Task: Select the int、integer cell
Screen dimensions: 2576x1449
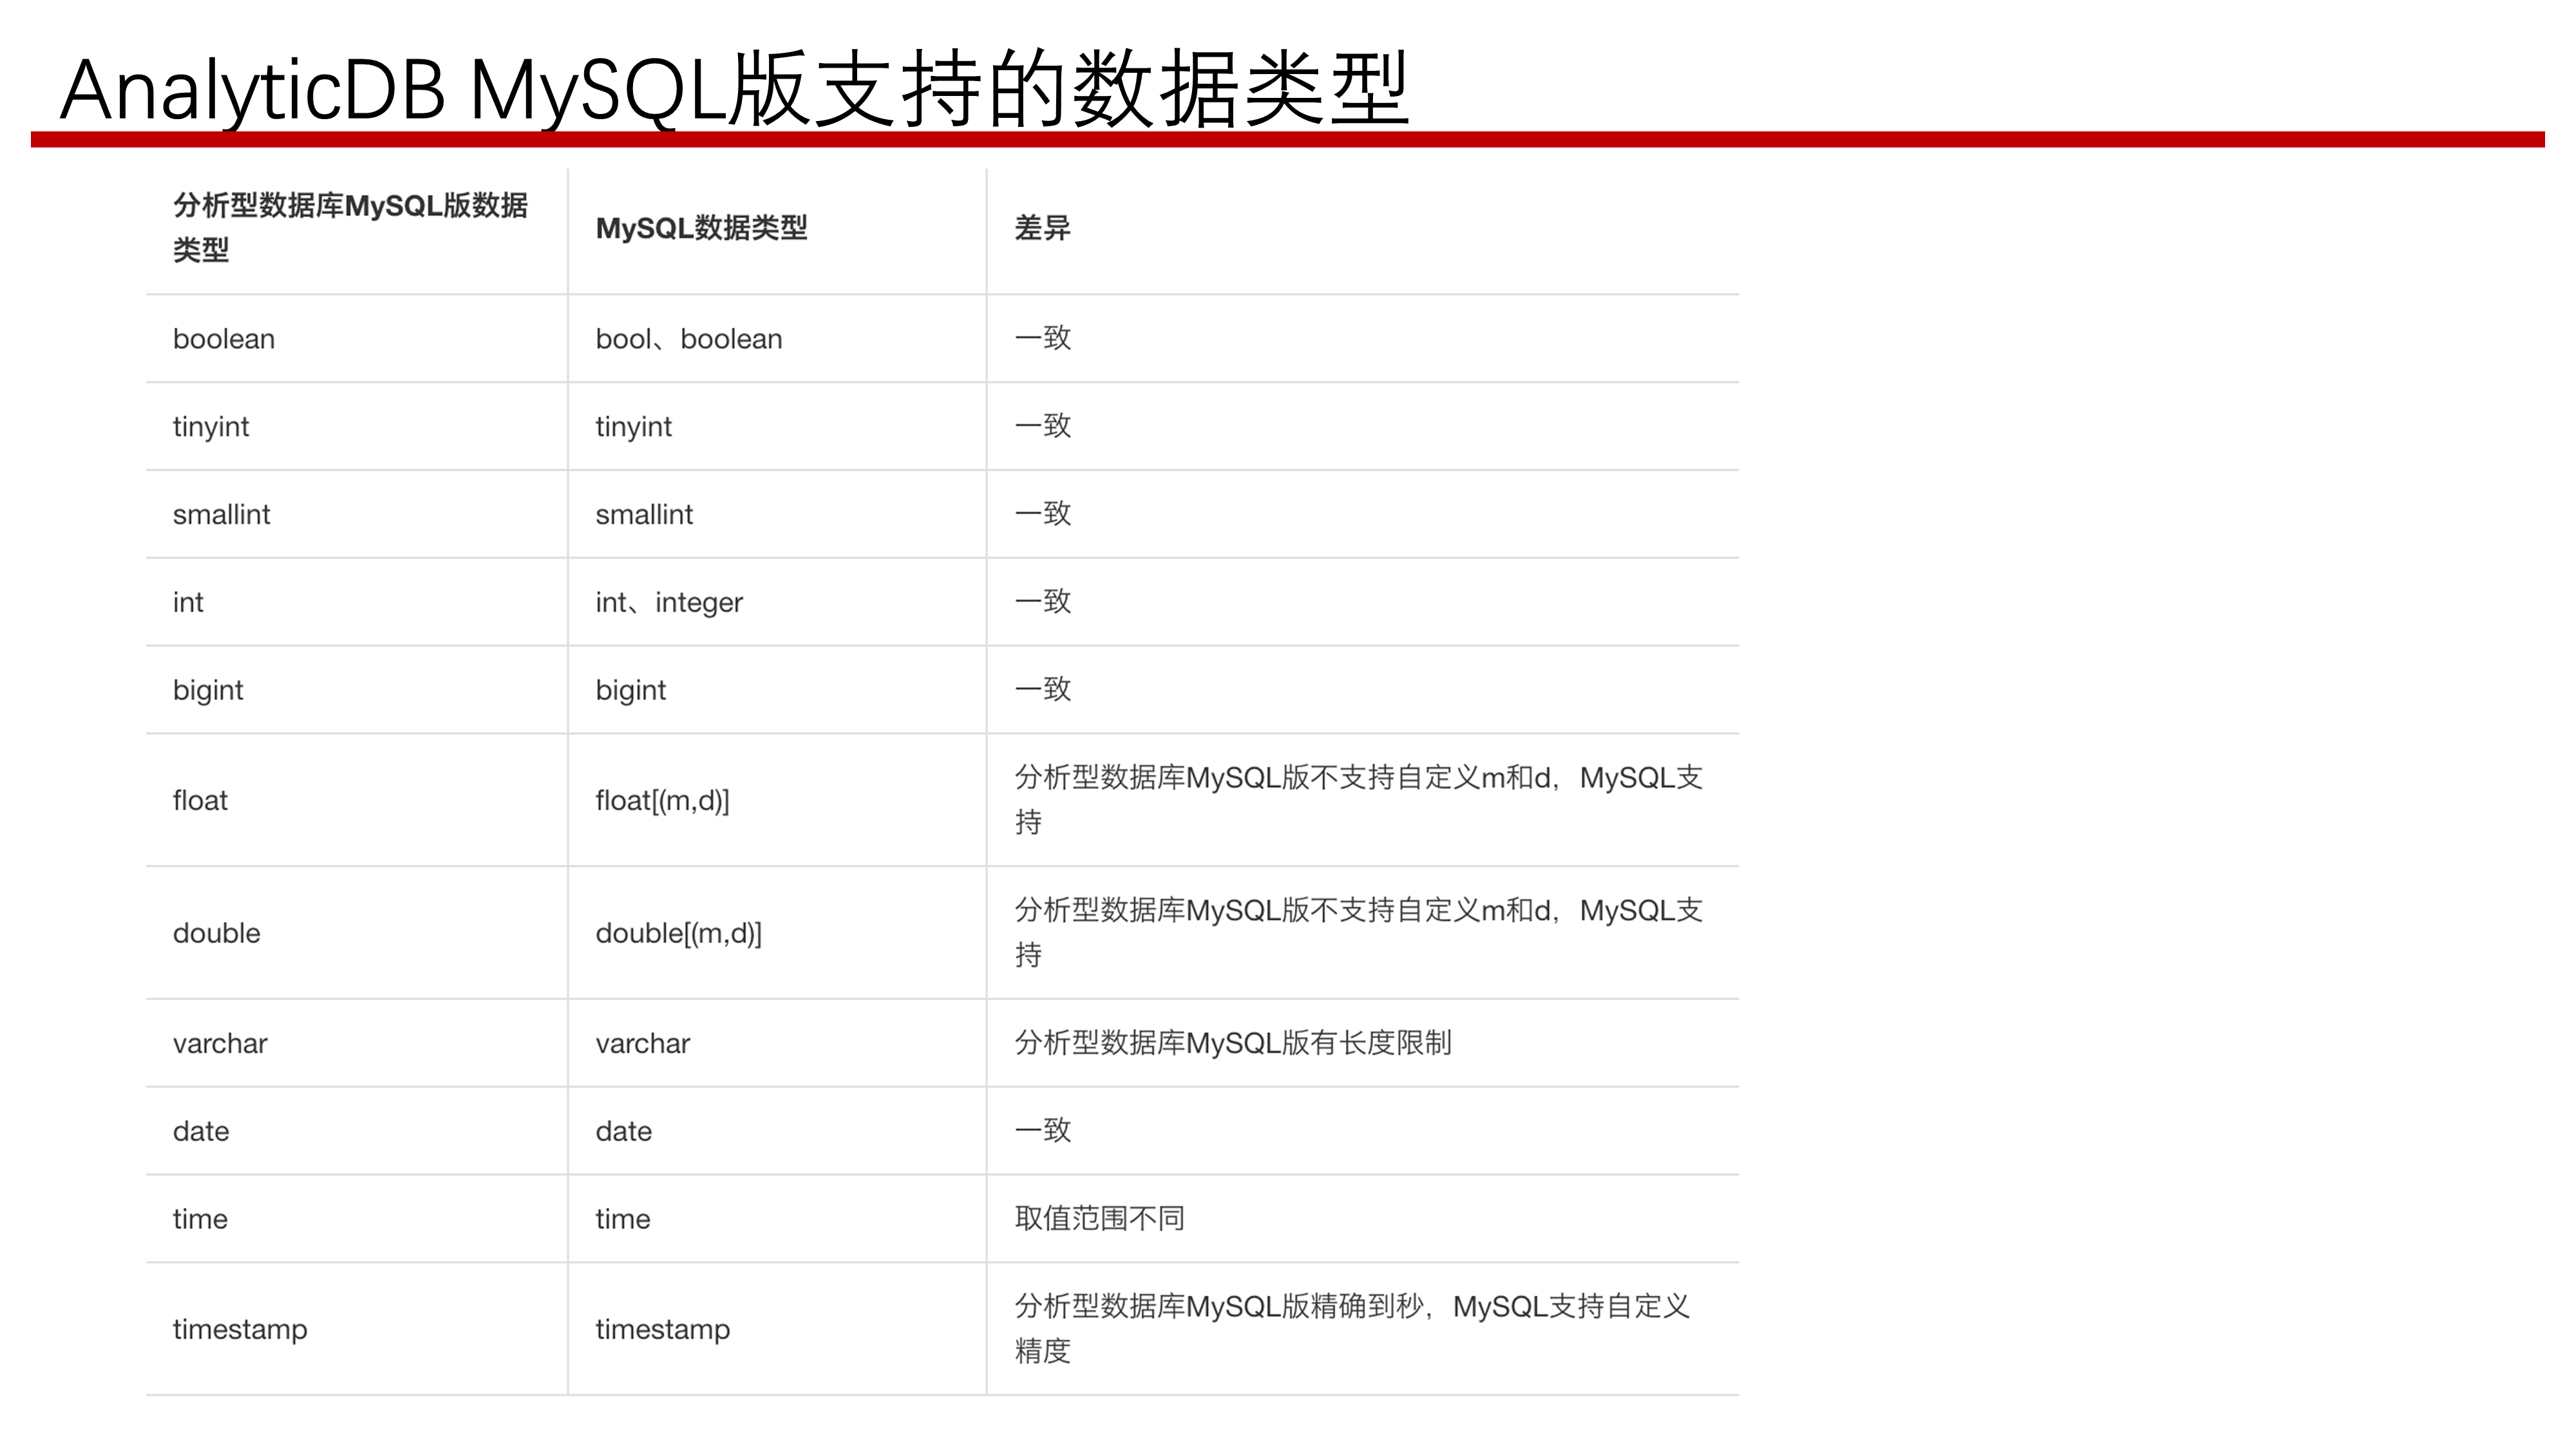Action: 669,601
